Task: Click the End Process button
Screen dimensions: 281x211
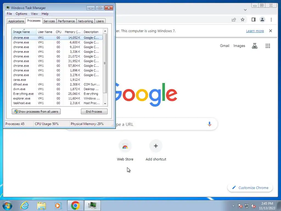Action: click(94, 112)
